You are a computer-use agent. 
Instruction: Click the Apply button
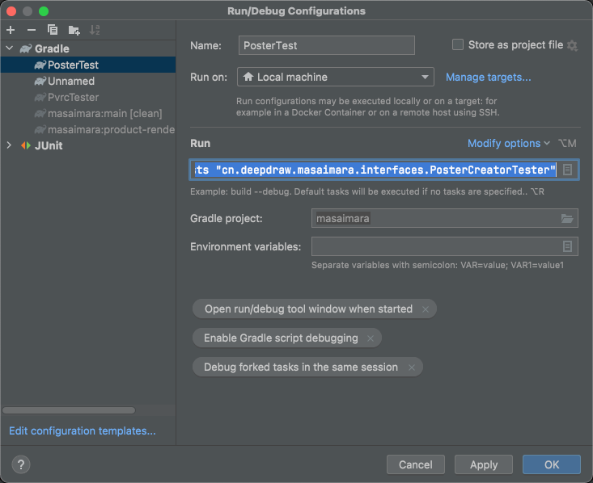(x=484, y=464)
